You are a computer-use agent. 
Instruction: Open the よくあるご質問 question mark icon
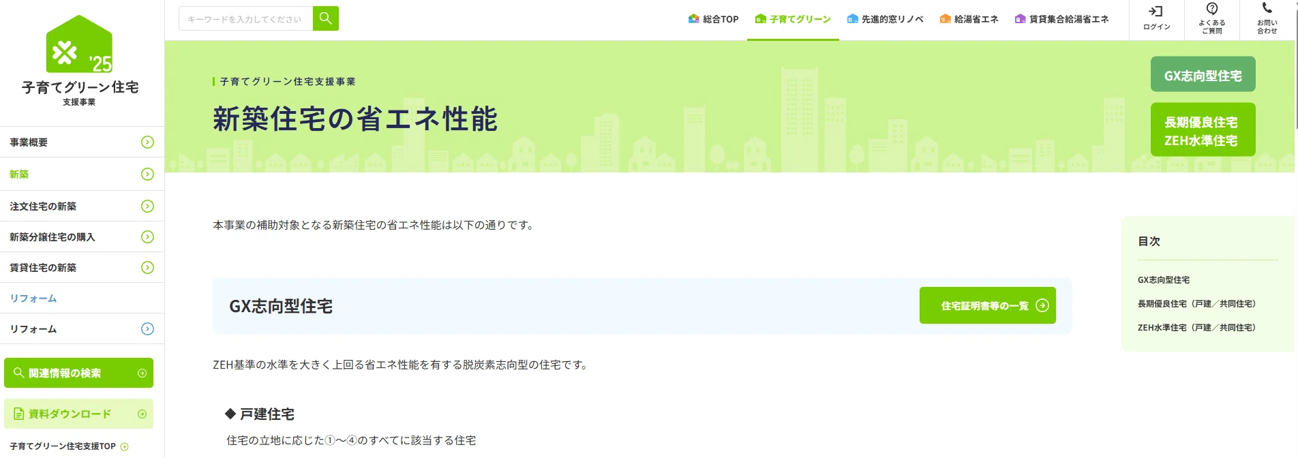point(1212,9)
